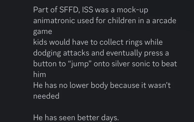Click the line "He has seen better days."
Screen dimensions: 194x122
pos(76,117)
